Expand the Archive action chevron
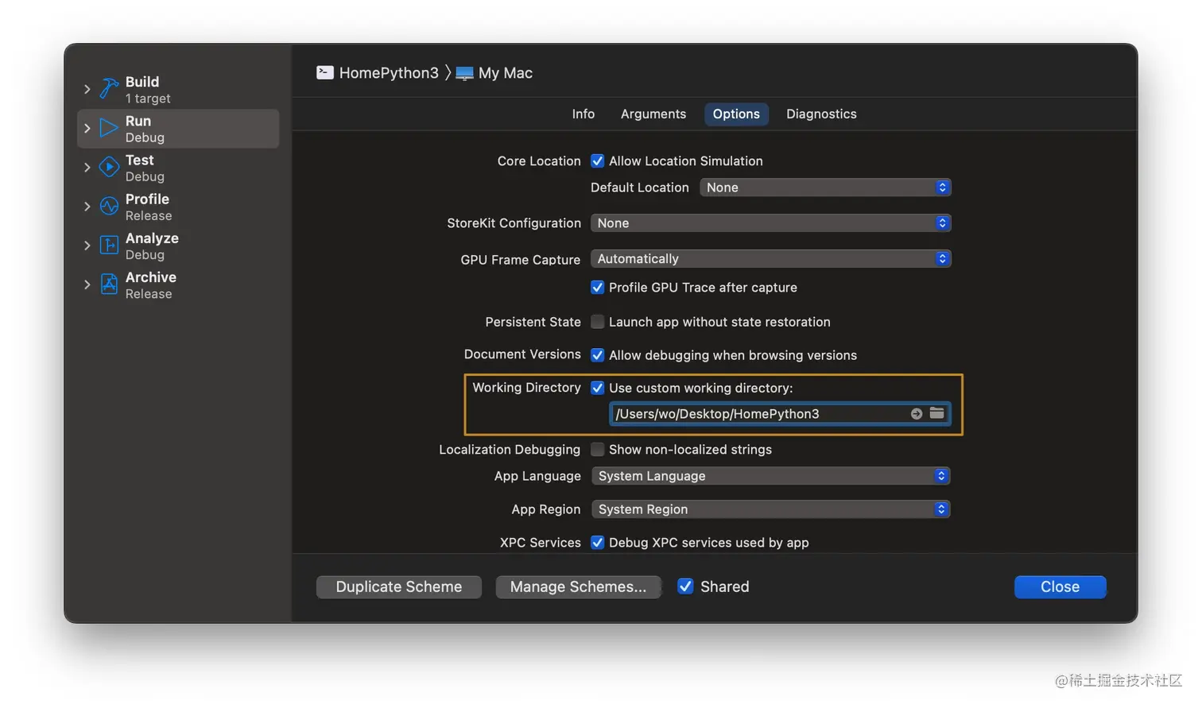This screenshot has width=1202, height=708. pos(87,284)
